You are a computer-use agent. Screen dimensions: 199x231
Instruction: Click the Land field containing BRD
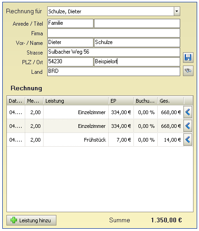tap(114, 71)
